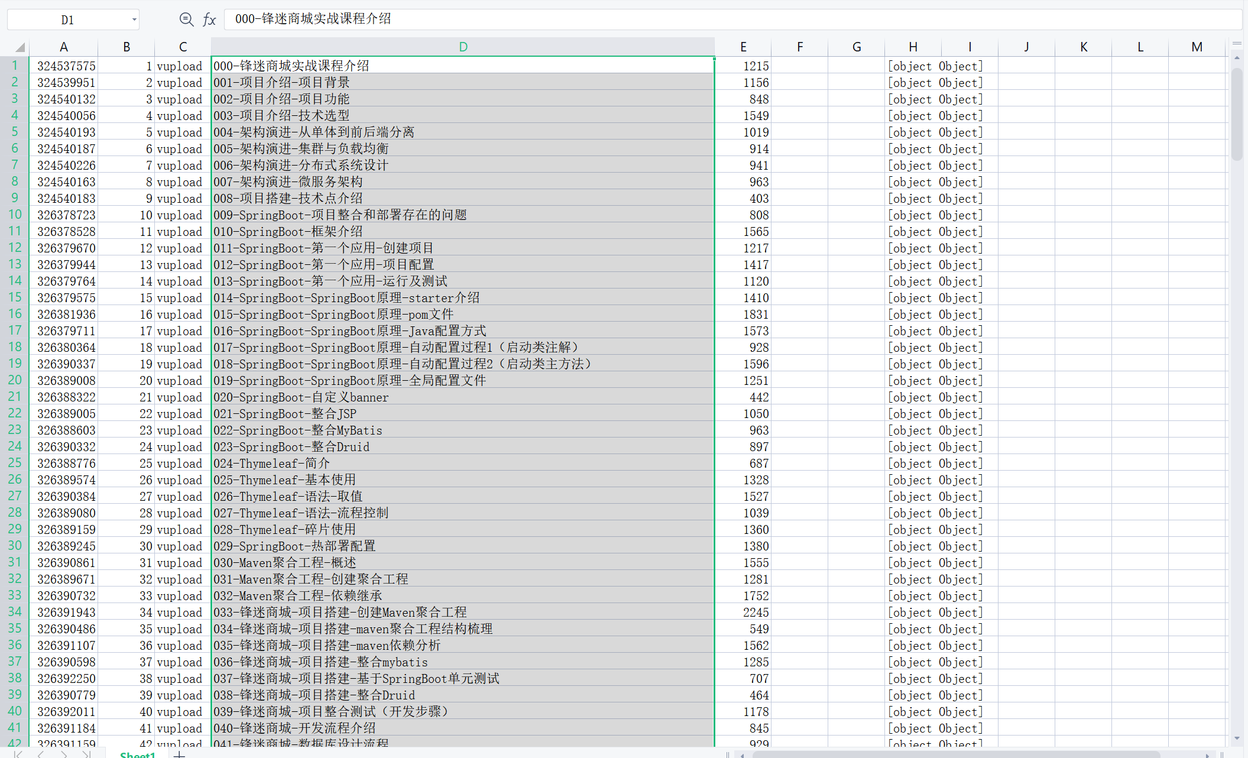This screenshot has height=758, width=1248.
Task: Add a new sheet with plus icon
Action: (x=180, y=754)
